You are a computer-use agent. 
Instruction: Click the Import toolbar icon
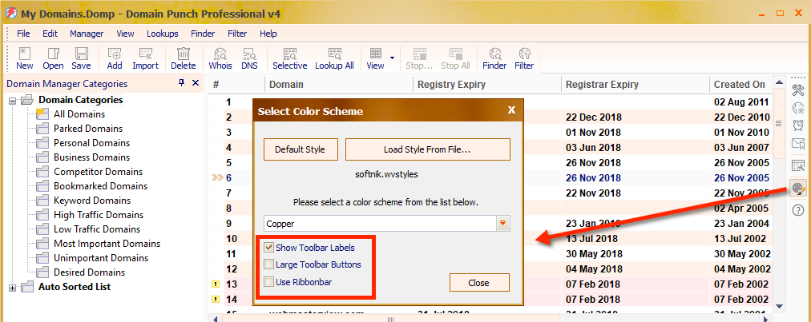pyautogui.click(x=145, y=58)
